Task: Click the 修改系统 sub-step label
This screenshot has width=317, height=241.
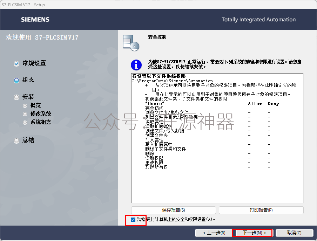Action: 41,114
